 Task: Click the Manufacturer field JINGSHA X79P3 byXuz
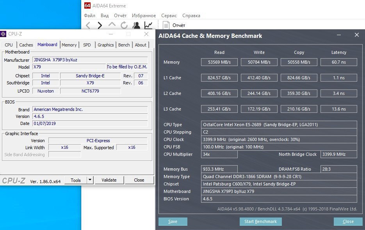coord(90,60)
